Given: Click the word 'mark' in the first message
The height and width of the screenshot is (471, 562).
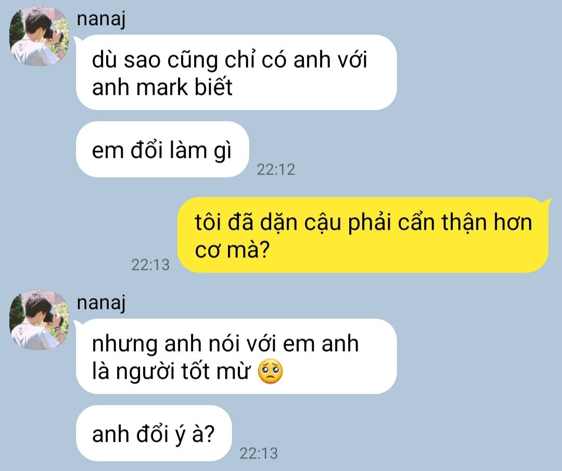Looking at the screenshot, I should click(162, 87).
